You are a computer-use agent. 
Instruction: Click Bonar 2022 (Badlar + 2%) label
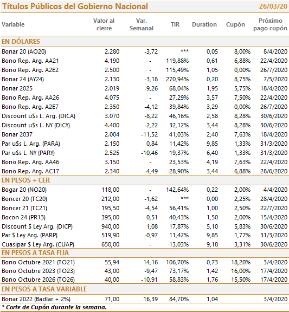point(36,299)
